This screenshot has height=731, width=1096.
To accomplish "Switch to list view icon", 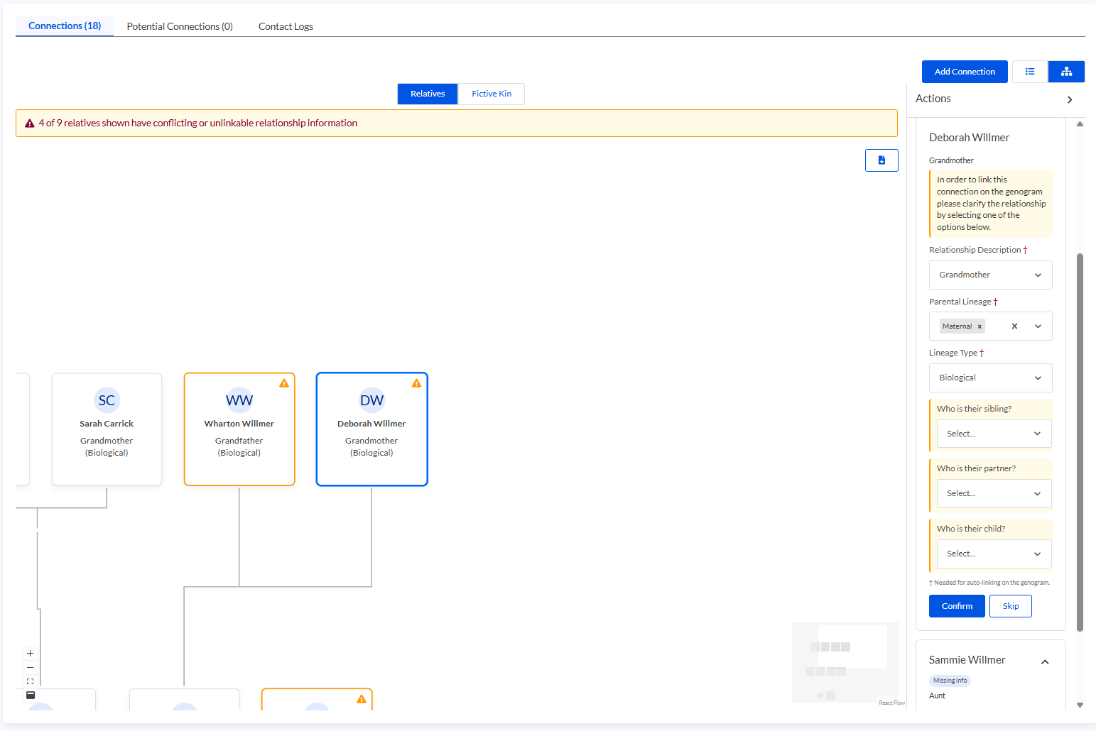I will point(1030,72).
